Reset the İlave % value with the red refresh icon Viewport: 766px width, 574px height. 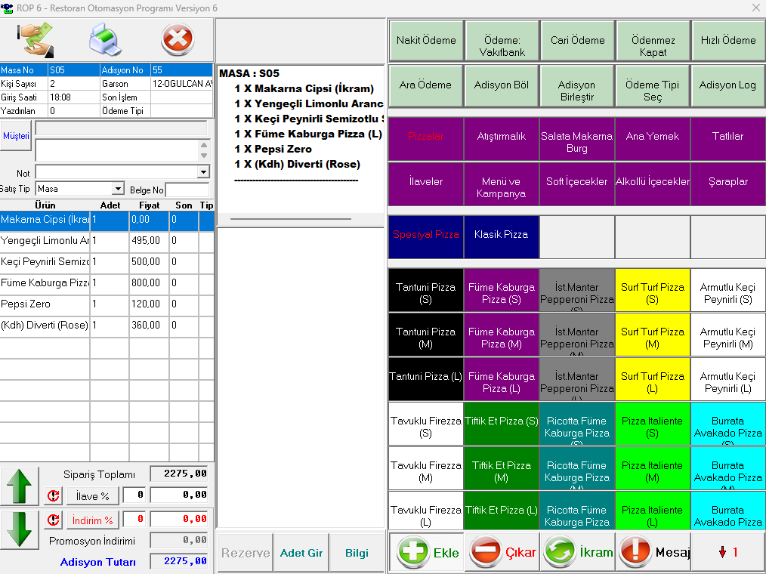coord(54,496)
